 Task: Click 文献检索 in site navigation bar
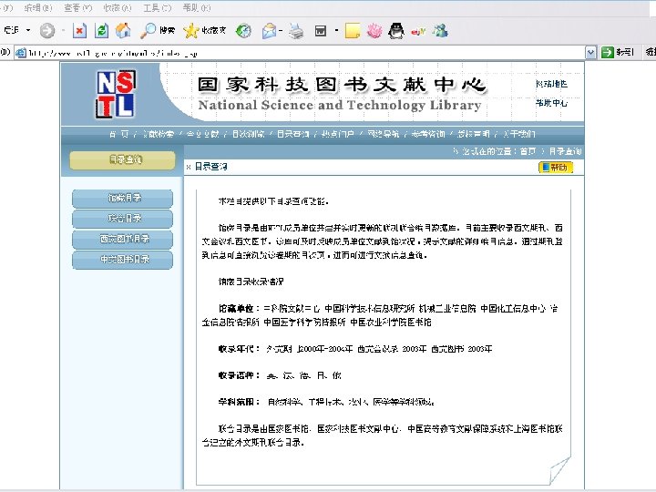pyautogui.click(x=159, y=134)
